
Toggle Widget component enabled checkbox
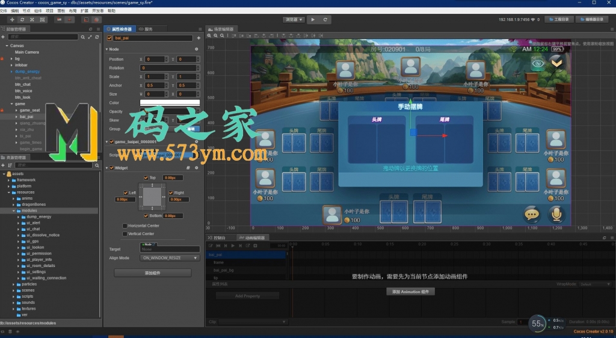(x=111, y=168)
